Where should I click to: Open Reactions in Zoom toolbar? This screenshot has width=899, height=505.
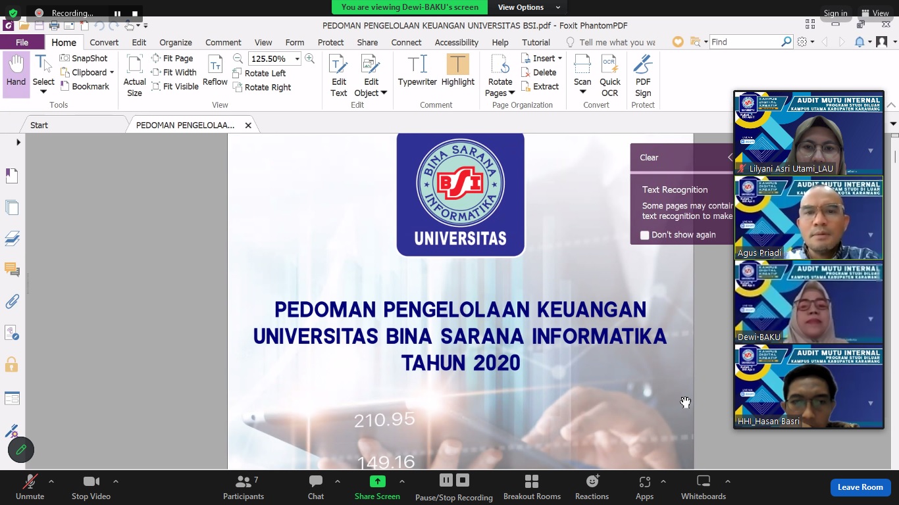click(592, 487)
